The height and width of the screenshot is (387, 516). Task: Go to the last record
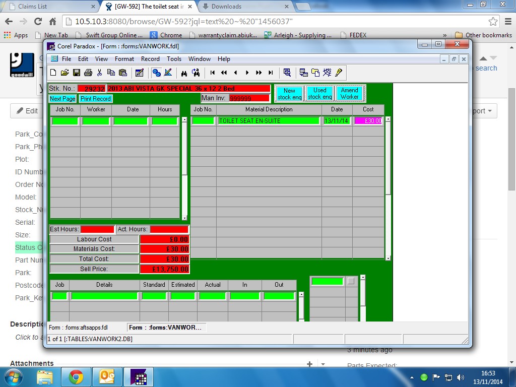(271, 73)
